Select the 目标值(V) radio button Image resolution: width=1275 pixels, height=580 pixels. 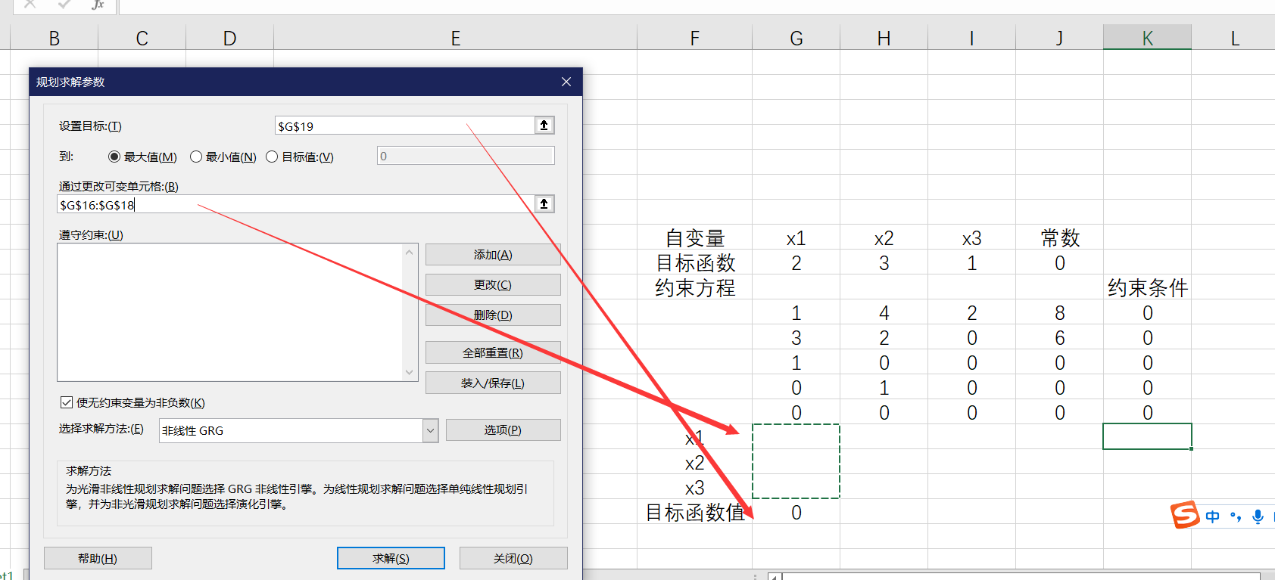(x=272, y=157)
